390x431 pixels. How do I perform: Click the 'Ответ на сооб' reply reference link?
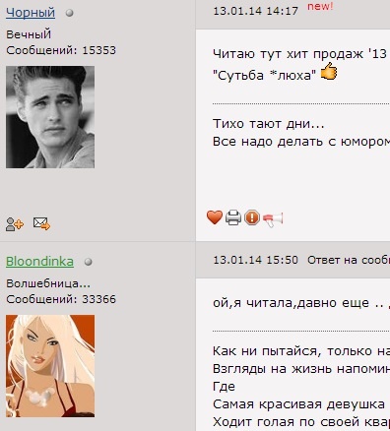tap(349, 260)
